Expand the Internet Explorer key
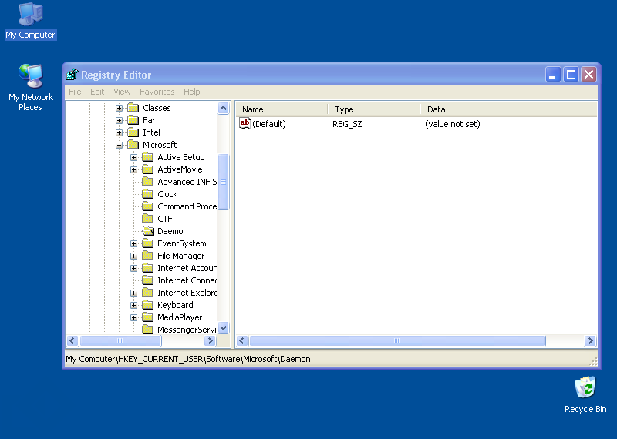This screenshot has height=439, width=617. pyautogui.click(x=133, y=293)
